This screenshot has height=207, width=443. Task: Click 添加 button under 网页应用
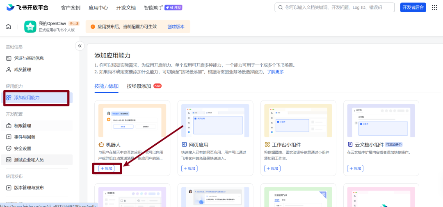(189, 168)
